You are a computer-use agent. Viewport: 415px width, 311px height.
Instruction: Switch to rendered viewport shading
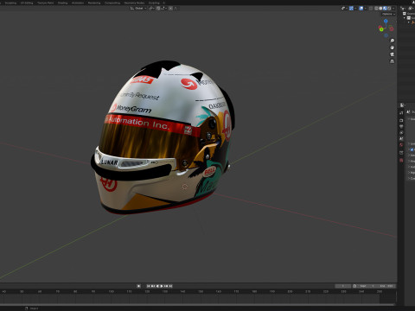coord(389,9)
